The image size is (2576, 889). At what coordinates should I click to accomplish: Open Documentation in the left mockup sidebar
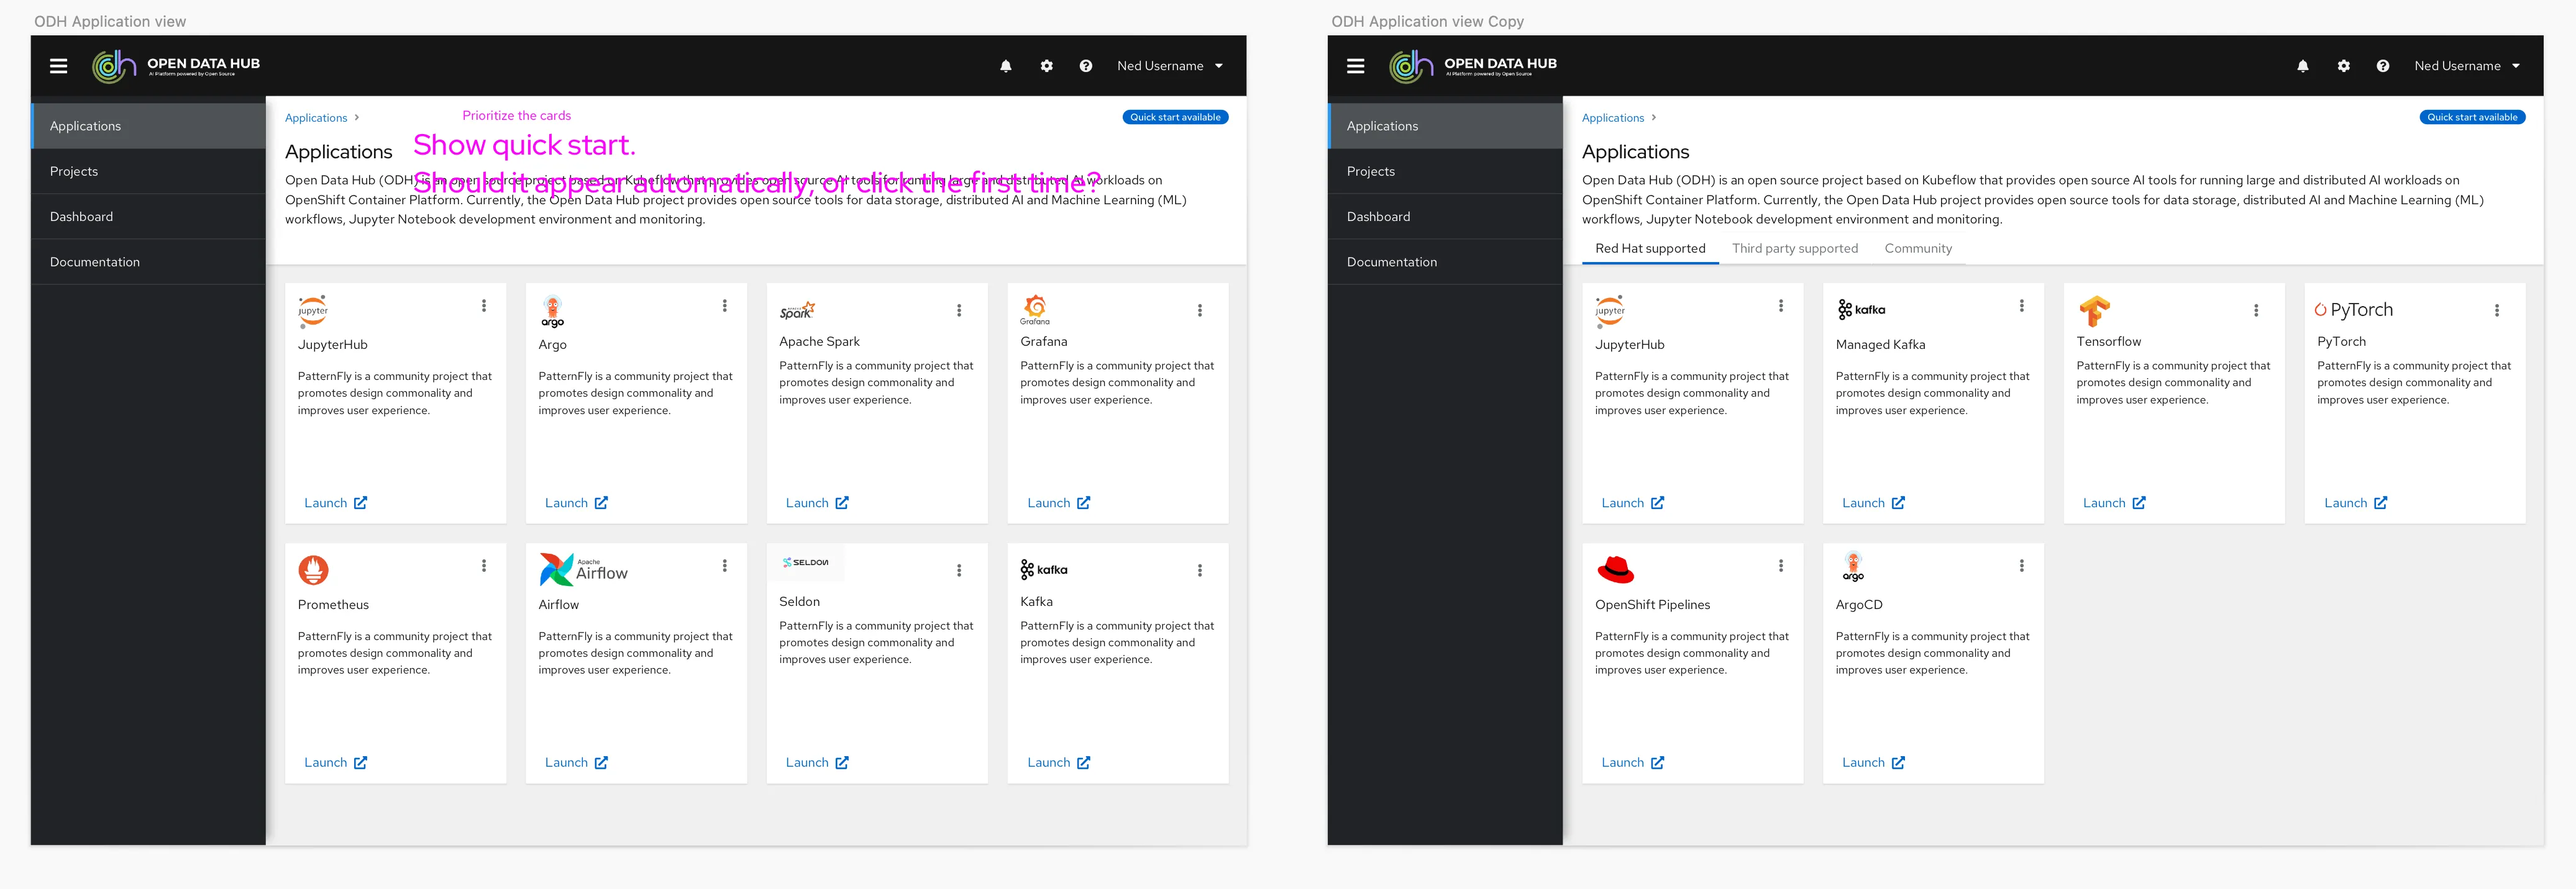click(x=148, y=262)
